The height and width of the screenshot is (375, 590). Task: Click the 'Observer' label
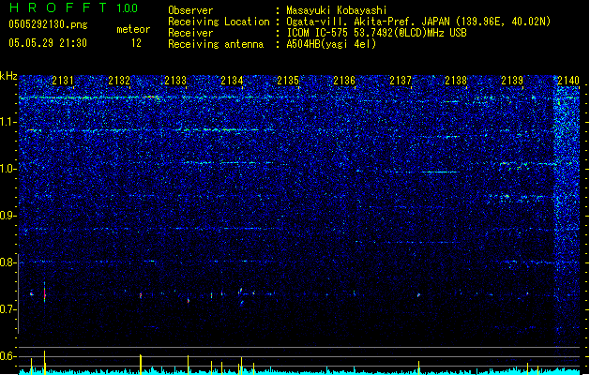[x=190, y=10]
